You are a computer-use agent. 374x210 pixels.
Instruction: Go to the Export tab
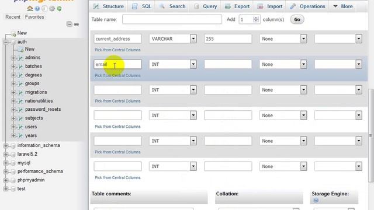click(x=237, y=6)
